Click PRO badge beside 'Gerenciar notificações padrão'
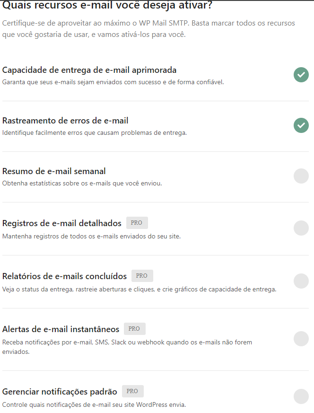 pyautogui.click(x=132, y=391)
